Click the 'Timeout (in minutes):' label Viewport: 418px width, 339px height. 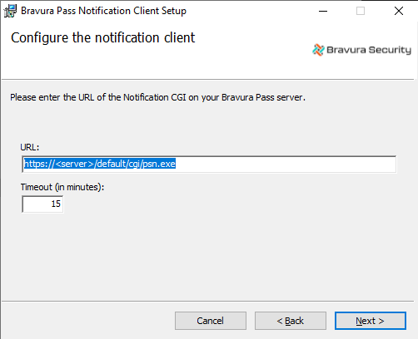point(62,187)
